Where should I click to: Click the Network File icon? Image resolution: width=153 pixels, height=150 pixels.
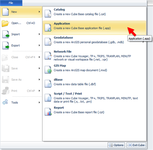[x=48, y=56]
